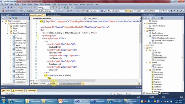The width and height of the screenshot is (185, 104).
Task: Click the Refresh icon in Solution Explorer
Action: click(x=151, y=18)
